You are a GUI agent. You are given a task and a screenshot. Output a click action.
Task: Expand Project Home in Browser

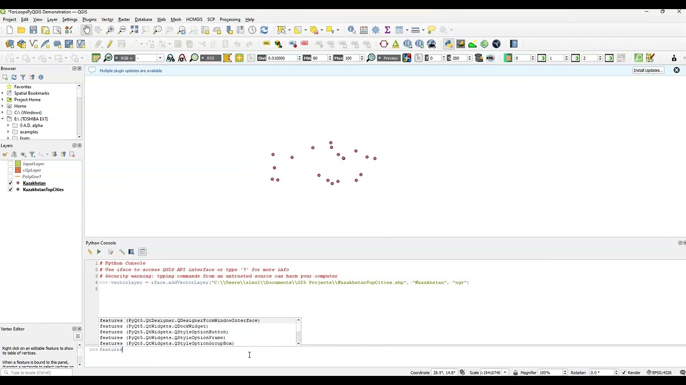pos(3,99)
